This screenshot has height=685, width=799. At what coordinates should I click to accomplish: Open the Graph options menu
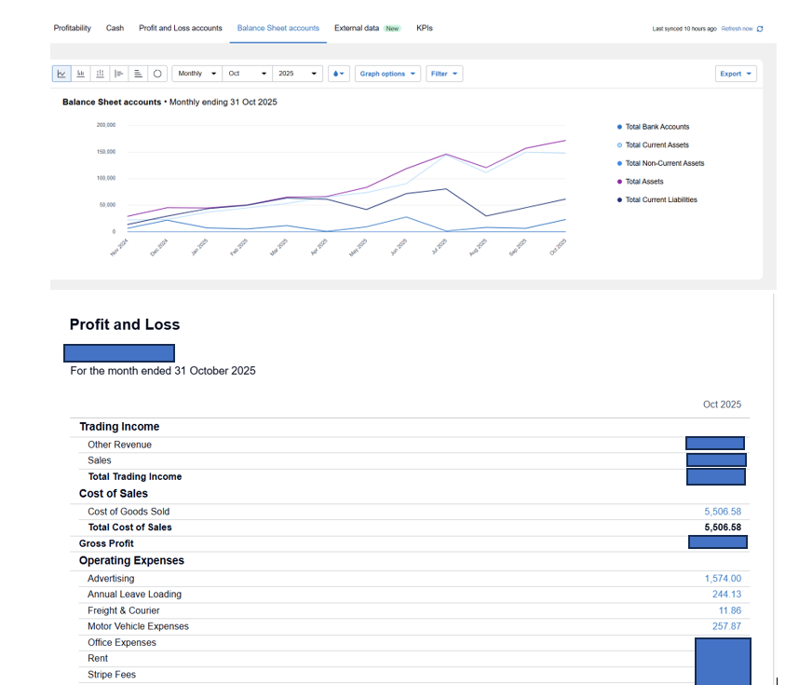[x=387, y=74]
